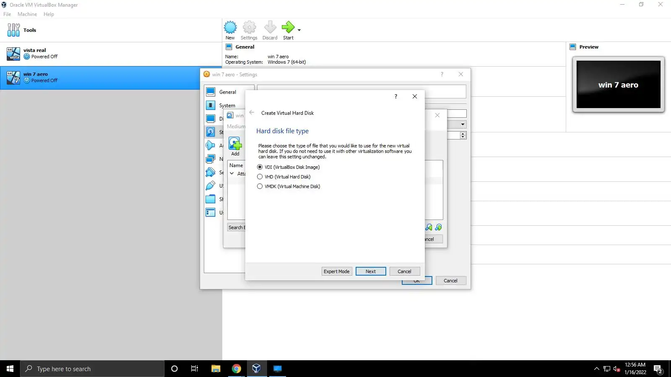671x377 pixels.
Task: Click the volume icon in system tray
Action: [616, 369]
